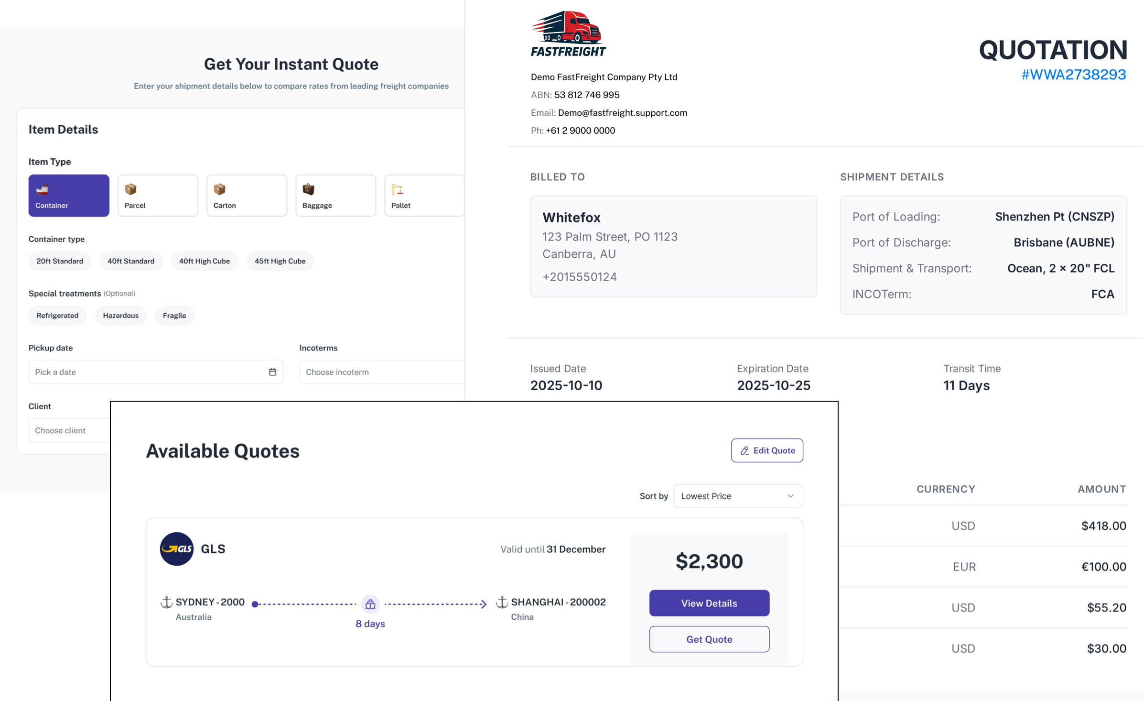Toggle the Refrigerated special treatment
This screenshot has width=1143, height=701.
tap(57, 316)
